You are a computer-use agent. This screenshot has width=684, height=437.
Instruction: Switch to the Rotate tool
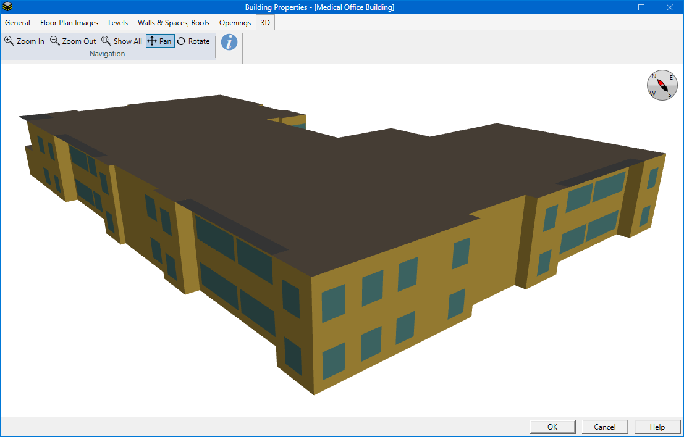pyautogui.click(x=193, y=41)
